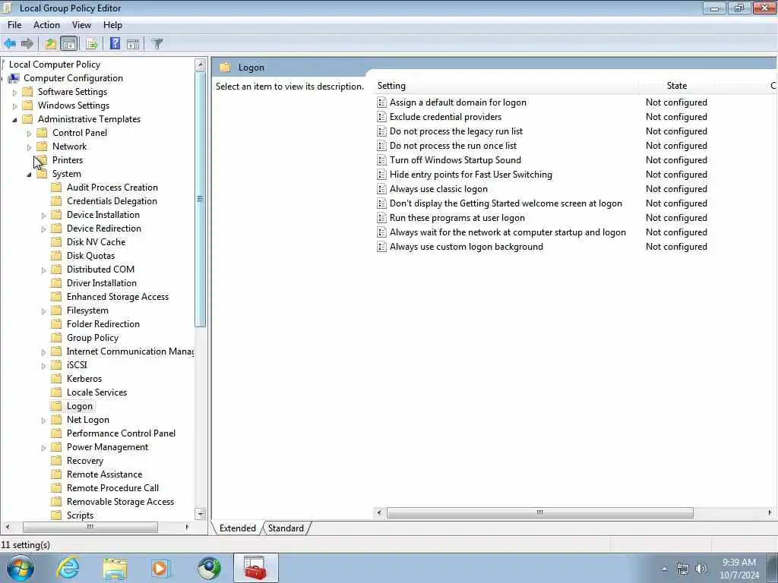778x583 pixels.
Task: Expand the Net Logon node
Action: pos(43,421)
